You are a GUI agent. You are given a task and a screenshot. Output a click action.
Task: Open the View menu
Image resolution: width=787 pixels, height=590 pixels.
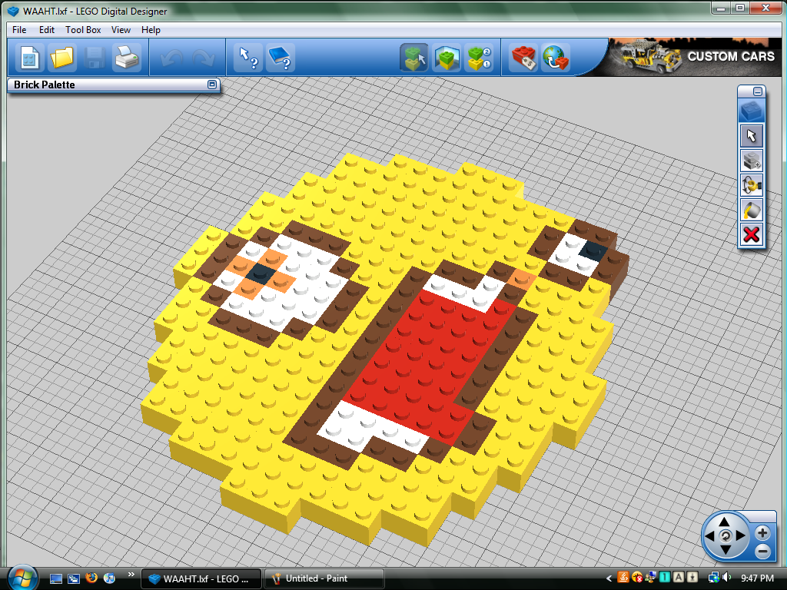tap(121, 30)
